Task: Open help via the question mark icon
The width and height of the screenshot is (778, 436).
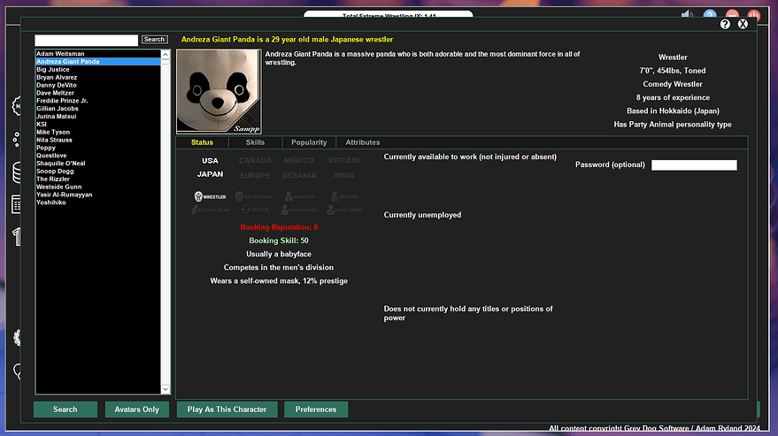Action: pyautogui.click(x=725, y=24)
